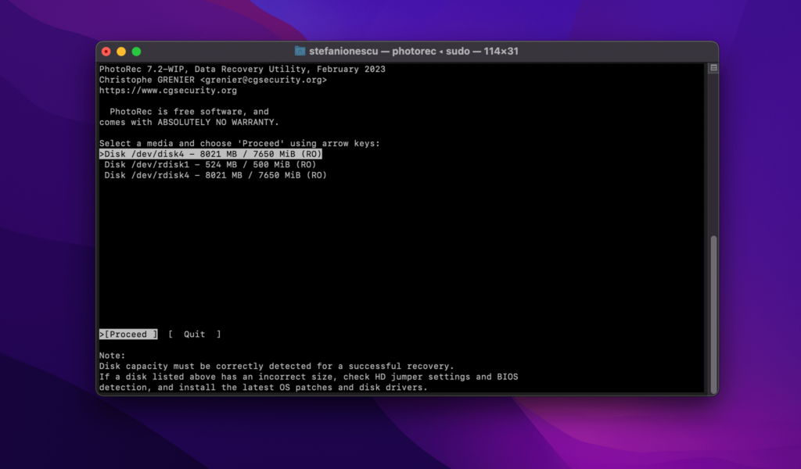
Task: Click 'install the latest OS patches' line
Action: click(x=263, y=388)
